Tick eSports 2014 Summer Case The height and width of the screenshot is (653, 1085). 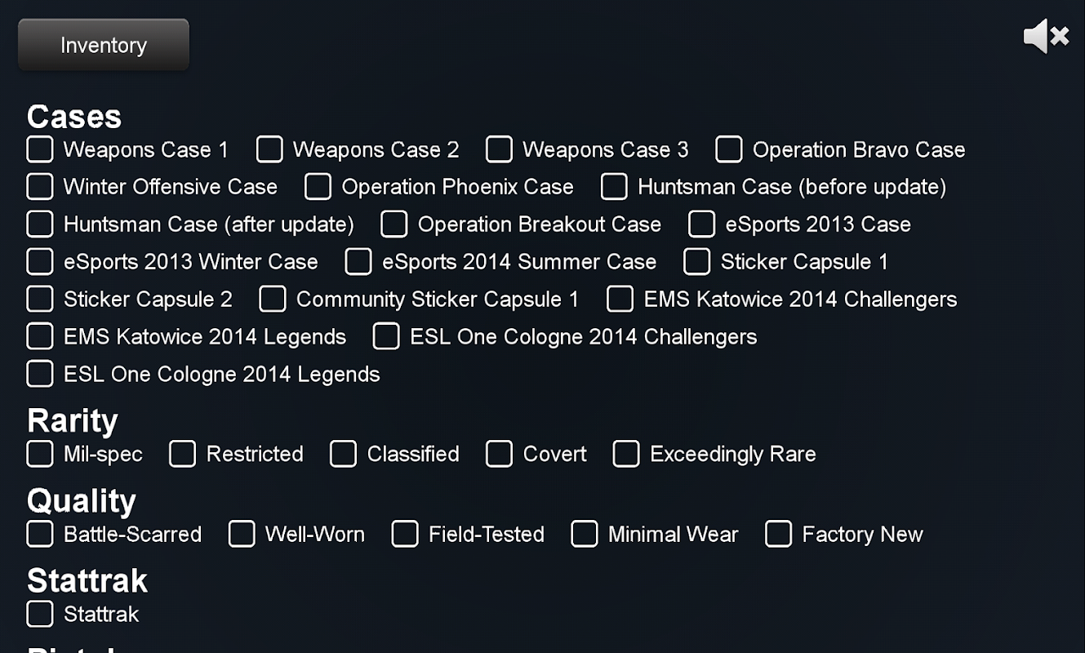(358, 261)
